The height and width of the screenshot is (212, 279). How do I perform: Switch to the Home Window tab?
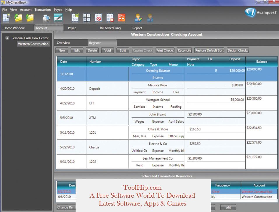click(14, 28)
